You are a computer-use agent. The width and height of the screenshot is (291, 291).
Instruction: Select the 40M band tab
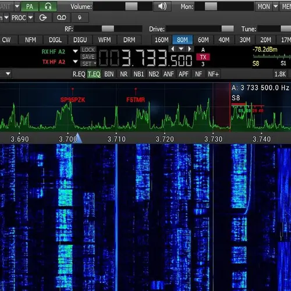224,40
